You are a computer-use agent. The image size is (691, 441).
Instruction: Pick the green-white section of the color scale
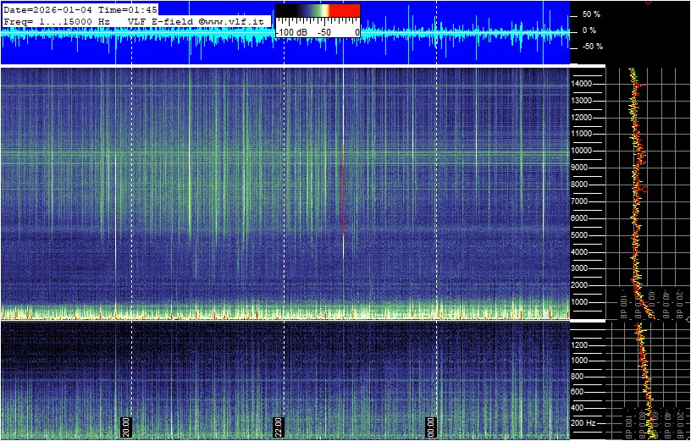click(x=320, y=10)
